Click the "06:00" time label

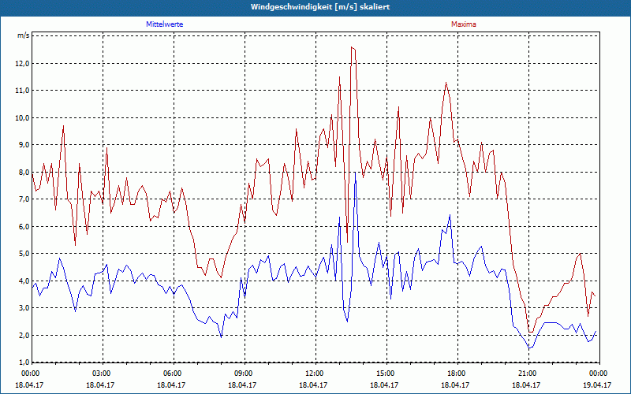pos(174,374)
